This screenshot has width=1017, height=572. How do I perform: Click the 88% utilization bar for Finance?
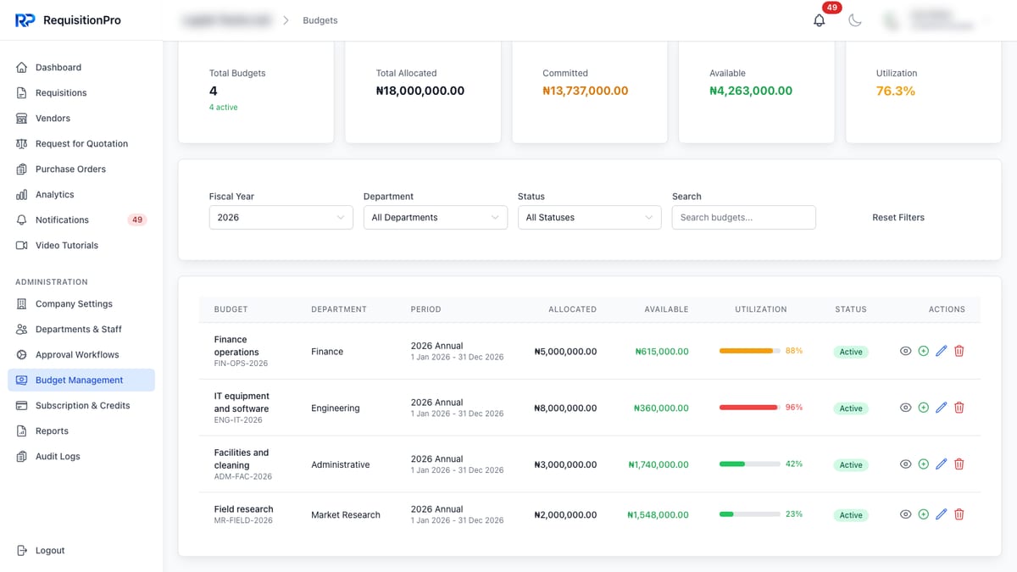[x=750, y=351]
